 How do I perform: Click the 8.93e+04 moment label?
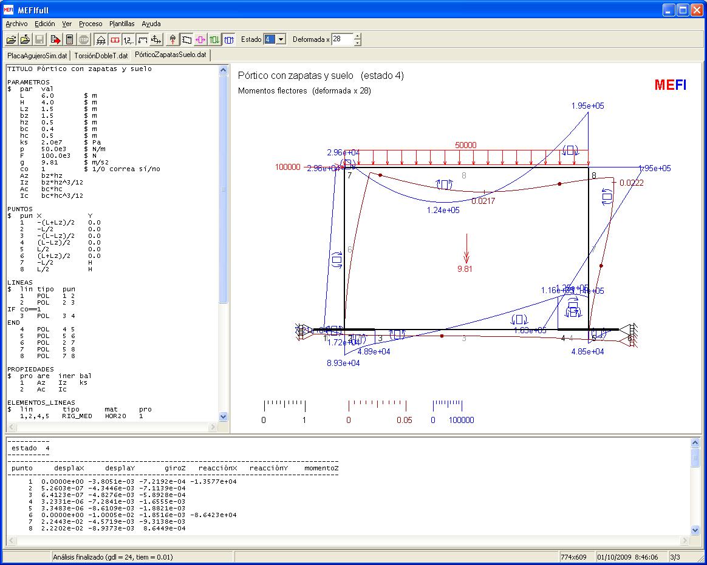tap(343, 363)
